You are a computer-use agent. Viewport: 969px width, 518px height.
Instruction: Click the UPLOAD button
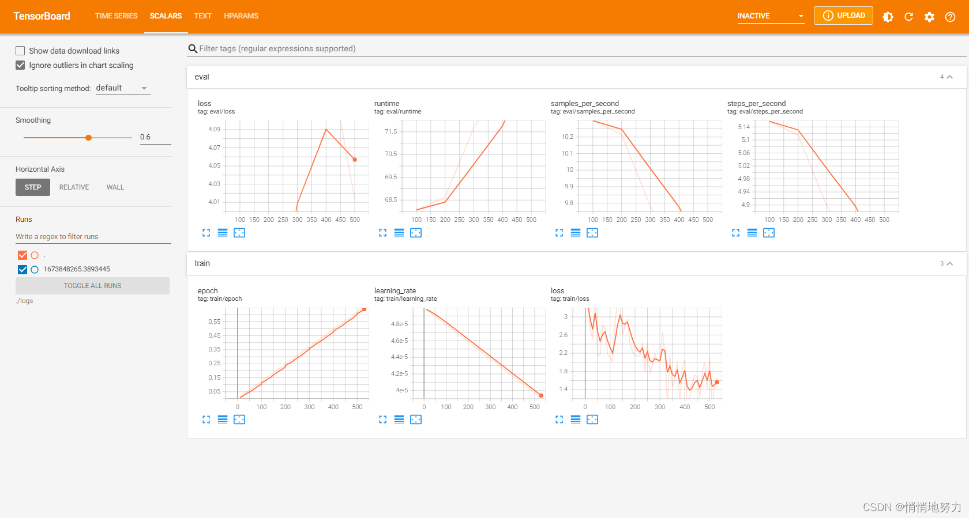843,16
